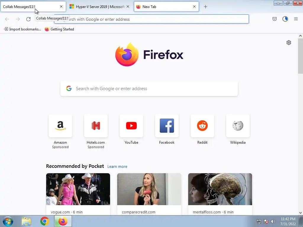Viewport: 303px width, 227px height.
Task: Click the scrollbar down arrow
Action: (x=300, y=213)
